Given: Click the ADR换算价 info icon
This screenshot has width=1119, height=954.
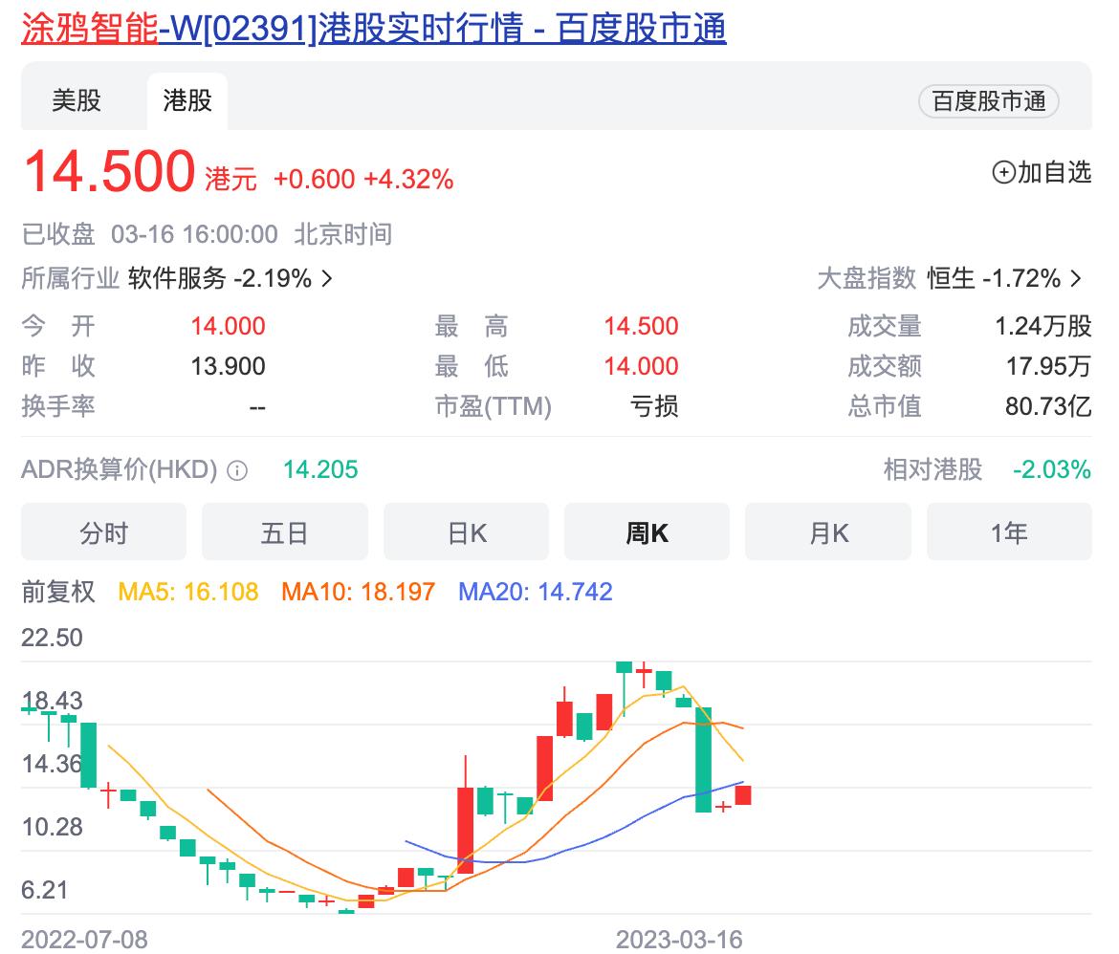Looking at the screenshot, I should tap(237, 471).
